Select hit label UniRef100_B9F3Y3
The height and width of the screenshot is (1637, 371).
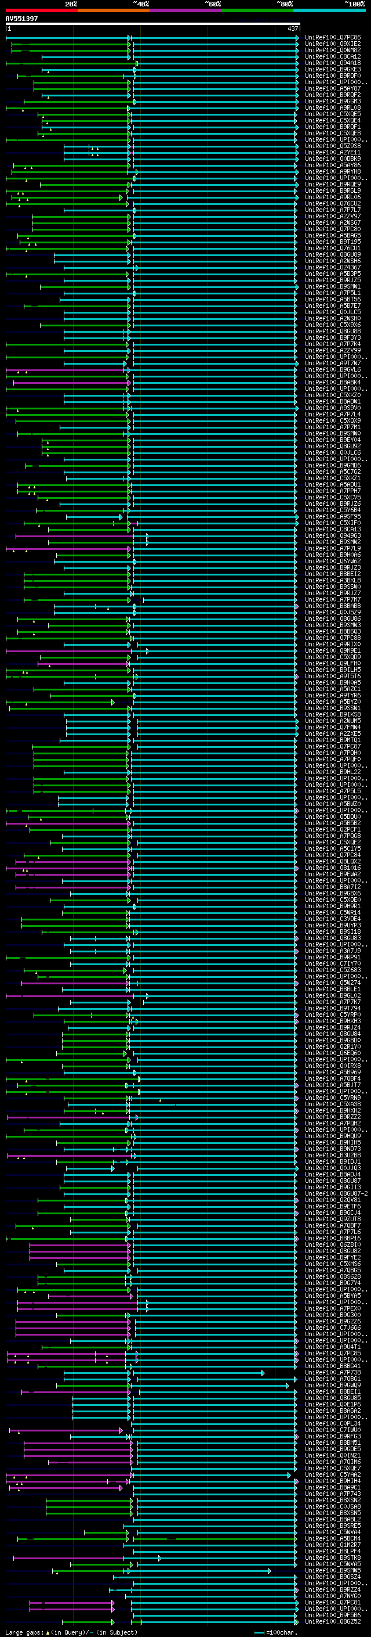click(x=333, y=338)
